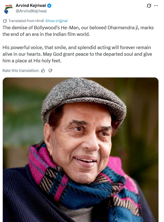Rate translation with thumbs down

point(50,71)
